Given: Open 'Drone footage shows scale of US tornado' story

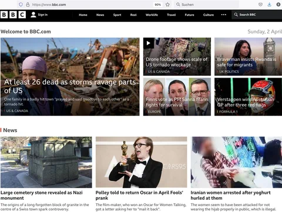Looking at the screenshot, I should [x=176, y=62].
